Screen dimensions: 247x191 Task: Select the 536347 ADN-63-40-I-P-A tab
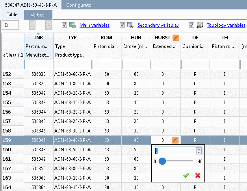pos(31,5)
